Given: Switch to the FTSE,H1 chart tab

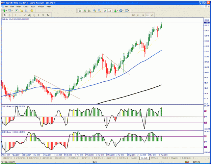Looking at the screenshot, I should click(x=154, y=158).
